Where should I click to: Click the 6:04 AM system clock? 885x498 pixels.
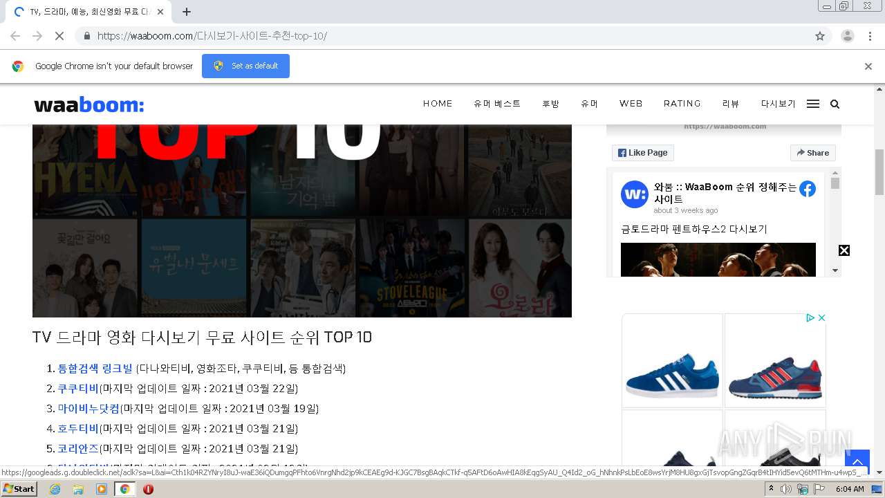pos(850,489)
